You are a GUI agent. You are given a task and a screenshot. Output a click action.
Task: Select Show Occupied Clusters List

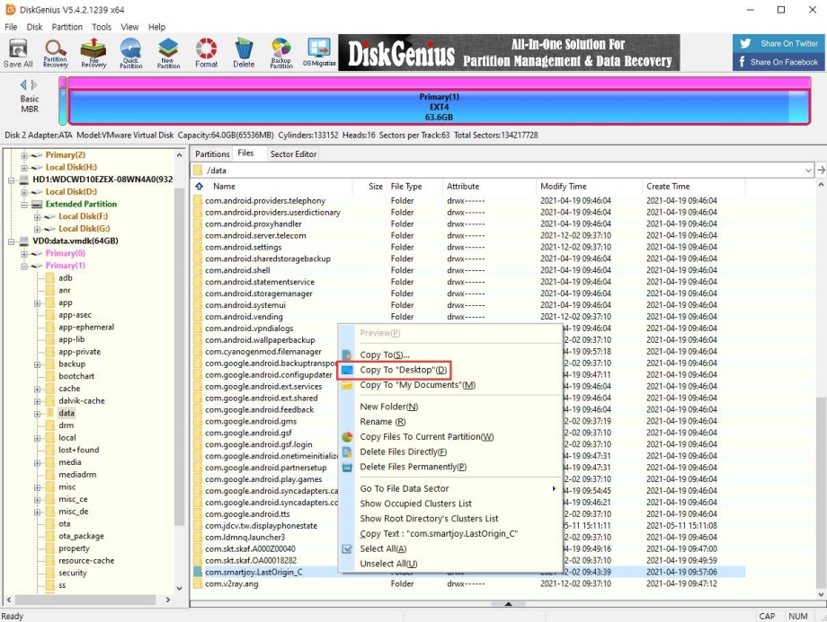point(415,504)
